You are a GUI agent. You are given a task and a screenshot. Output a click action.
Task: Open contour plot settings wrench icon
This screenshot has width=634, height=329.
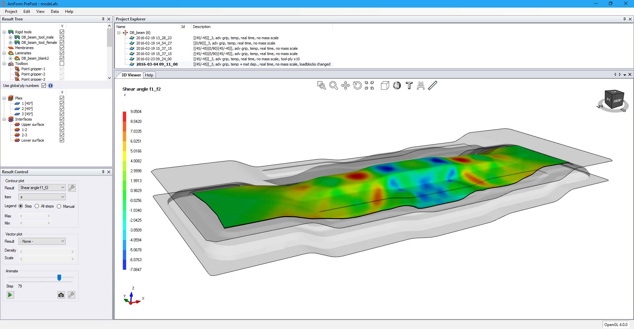tap(72, 188)
